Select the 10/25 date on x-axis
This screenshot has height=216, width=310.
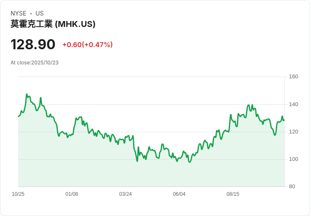point(18,194)
